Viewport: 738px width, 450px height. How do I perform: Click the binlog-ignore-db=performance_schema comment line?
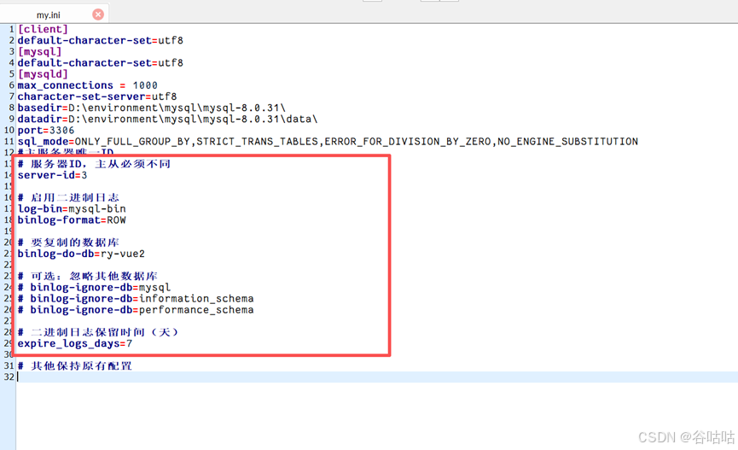click(x=136, y=310)
